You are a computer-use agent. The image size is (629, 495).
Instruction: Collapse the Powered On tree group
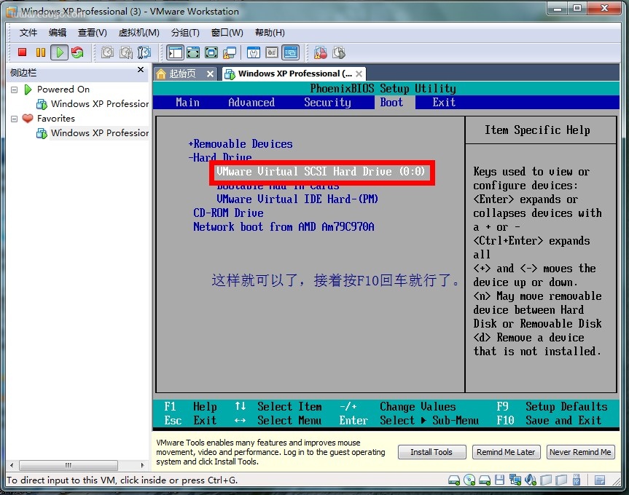15,90
